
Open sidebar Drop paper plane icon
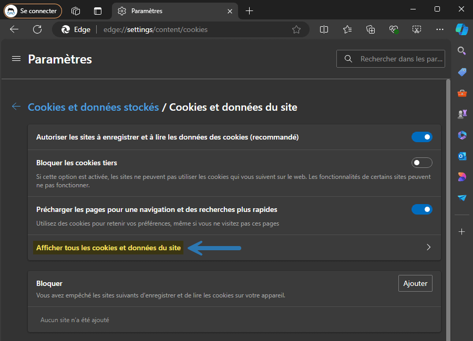[x=462, y=198]
